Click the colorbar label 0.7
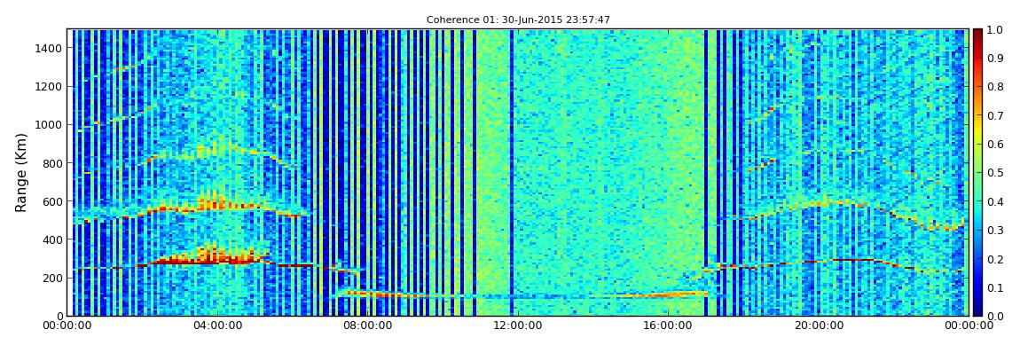Image resolution: width=1020 pixels, height=361 pixels. click(x=995, y=116)
